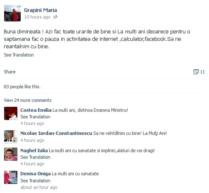
Task: Open Costea Emilia's avatar
Action: point(11,113)
